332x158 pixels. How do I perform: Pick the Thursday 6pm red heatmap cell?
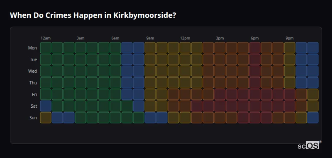click(255, 83)
